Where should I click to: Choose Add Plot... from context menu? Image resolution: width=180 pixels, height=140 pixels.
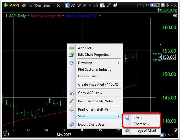(86, 48)
